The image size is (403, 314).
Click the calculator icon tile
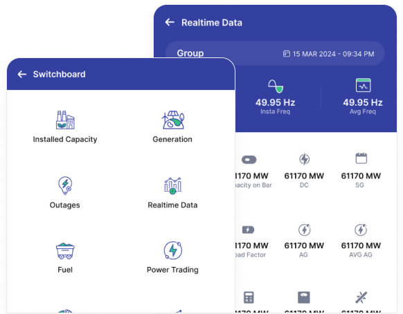coord(249,297)
